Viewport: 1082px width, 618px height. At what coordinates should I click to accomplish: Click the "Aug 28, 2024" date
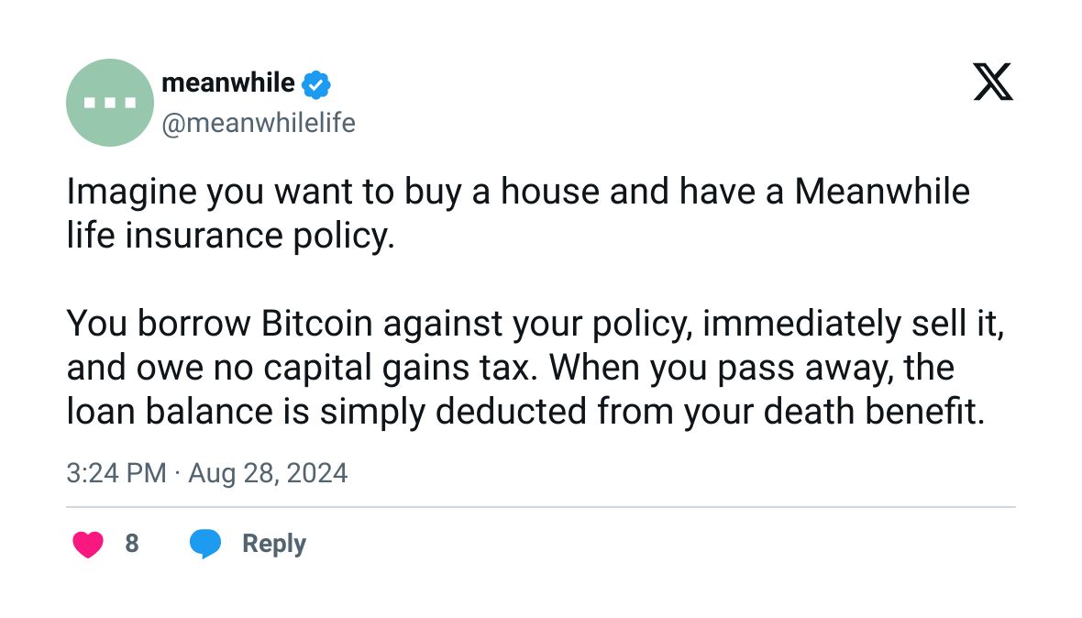pos(268,473)
